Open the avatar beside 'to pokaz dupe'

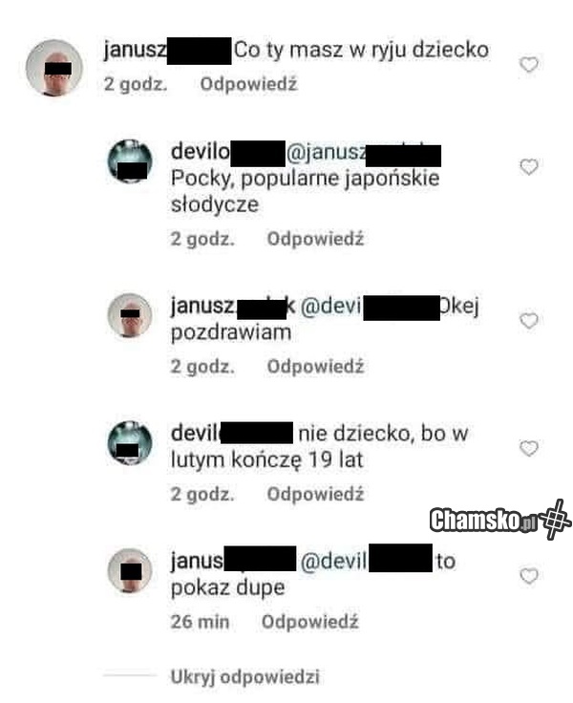(130, 570)
